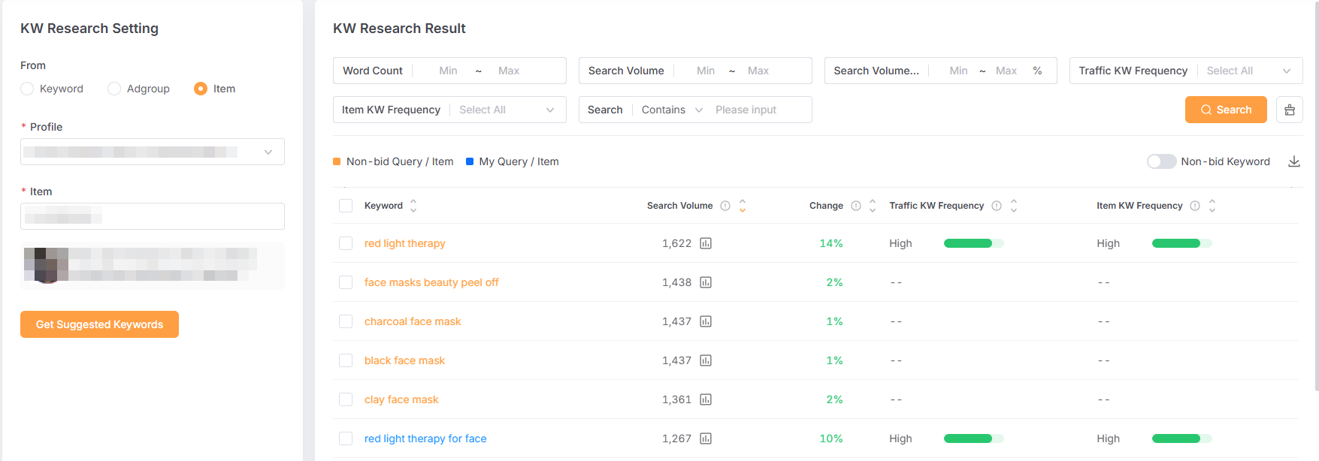Click the Word Count Min input field

pyautogui.click(x=449, y=71)
